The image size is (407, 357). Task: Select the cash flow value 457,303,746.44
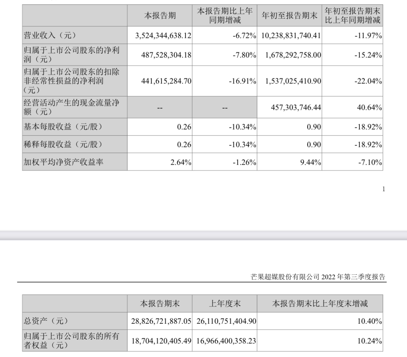click(296, 107)
